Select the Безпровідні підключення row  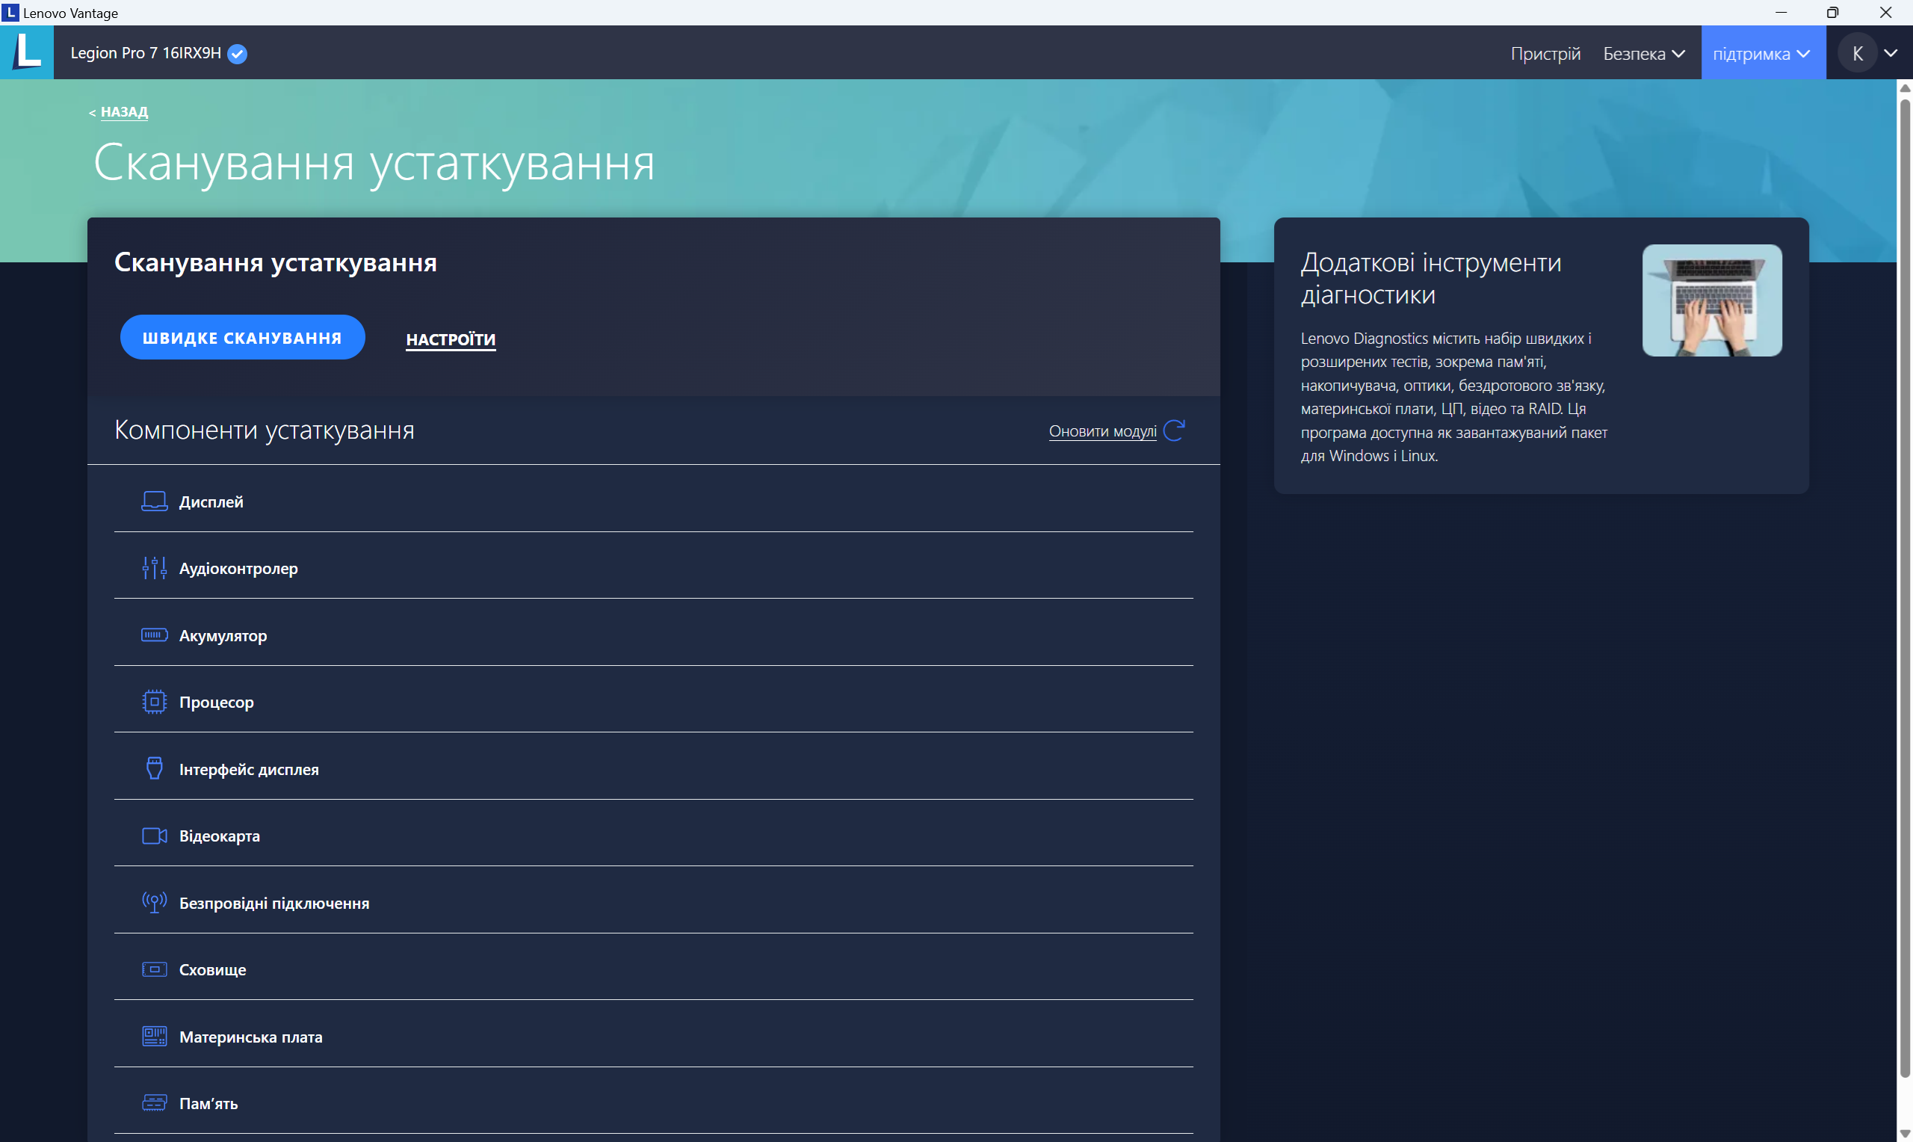(654, 903)
